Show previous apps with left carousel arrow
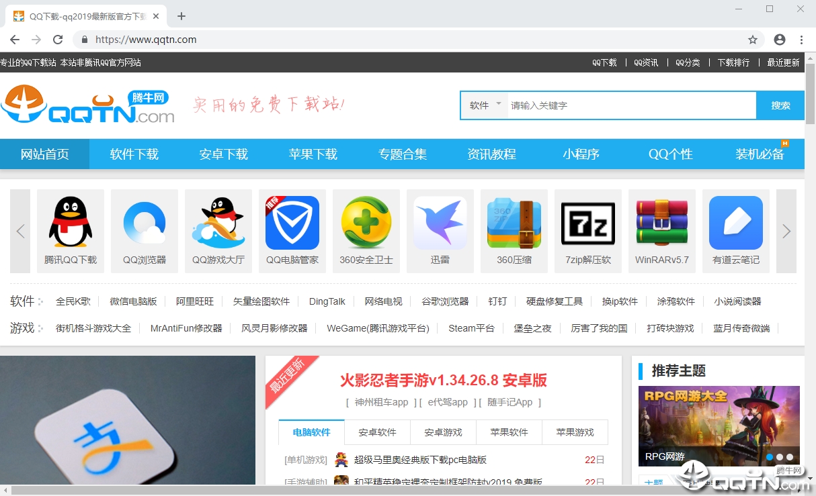Image resolution: width=816 pixels, height=496 pixels. (x=20, y=231)
